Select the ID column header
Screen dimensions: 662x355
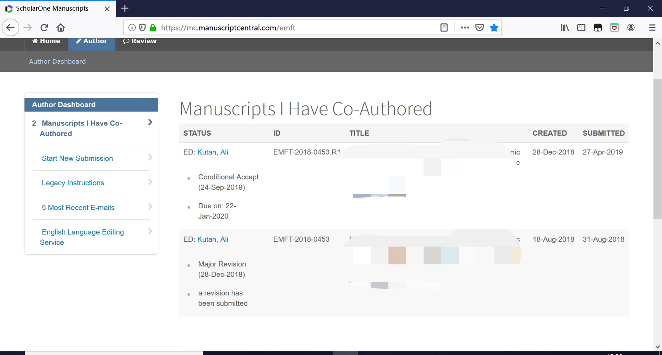277,133
